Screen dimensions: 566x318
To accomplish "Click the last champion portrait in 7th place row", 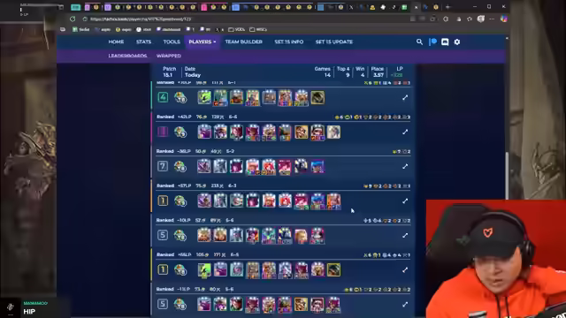I will (317, 166).
